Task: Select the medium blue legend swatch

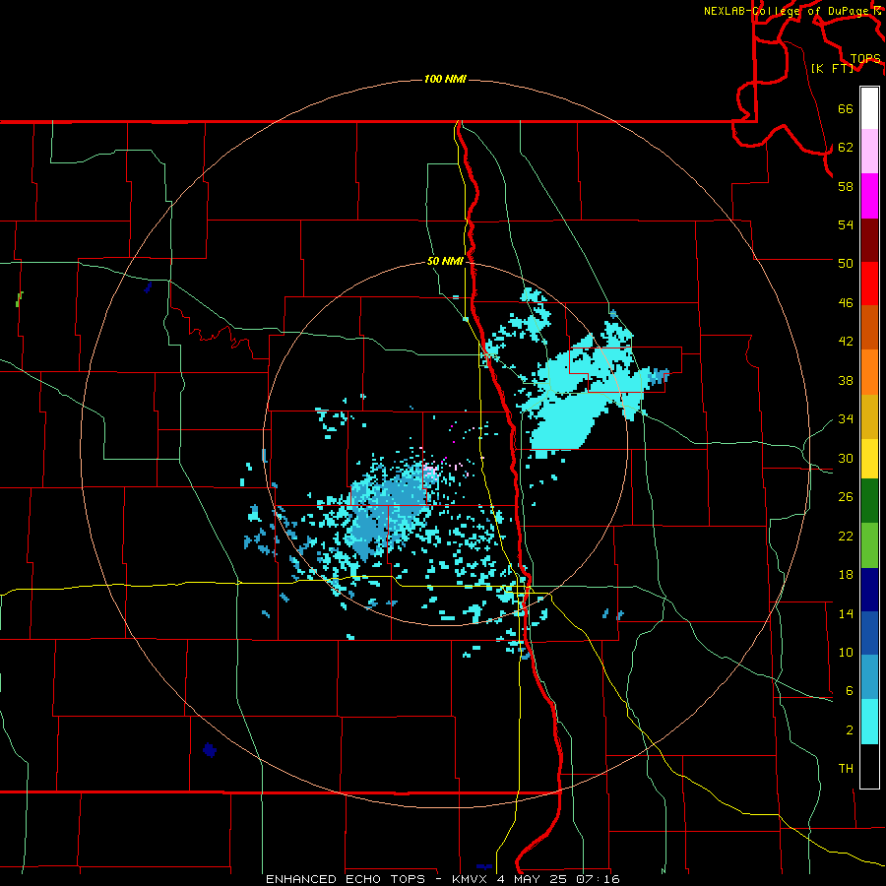Action: 869,633
